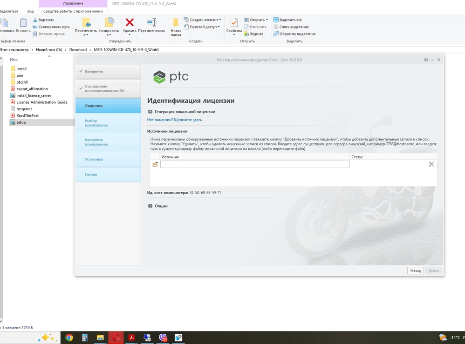Image resolution: width=465 pixels, height=344 pixels.
Task: Select the Configure application (Настроить приложение) step
Action: point(108,142)
